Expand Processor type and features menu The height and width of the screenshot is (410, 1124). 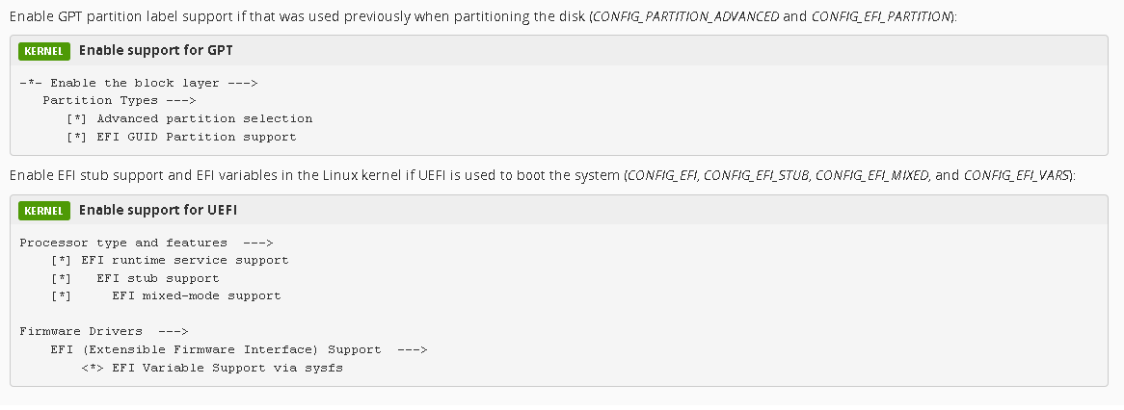click(x=147, y=243)
